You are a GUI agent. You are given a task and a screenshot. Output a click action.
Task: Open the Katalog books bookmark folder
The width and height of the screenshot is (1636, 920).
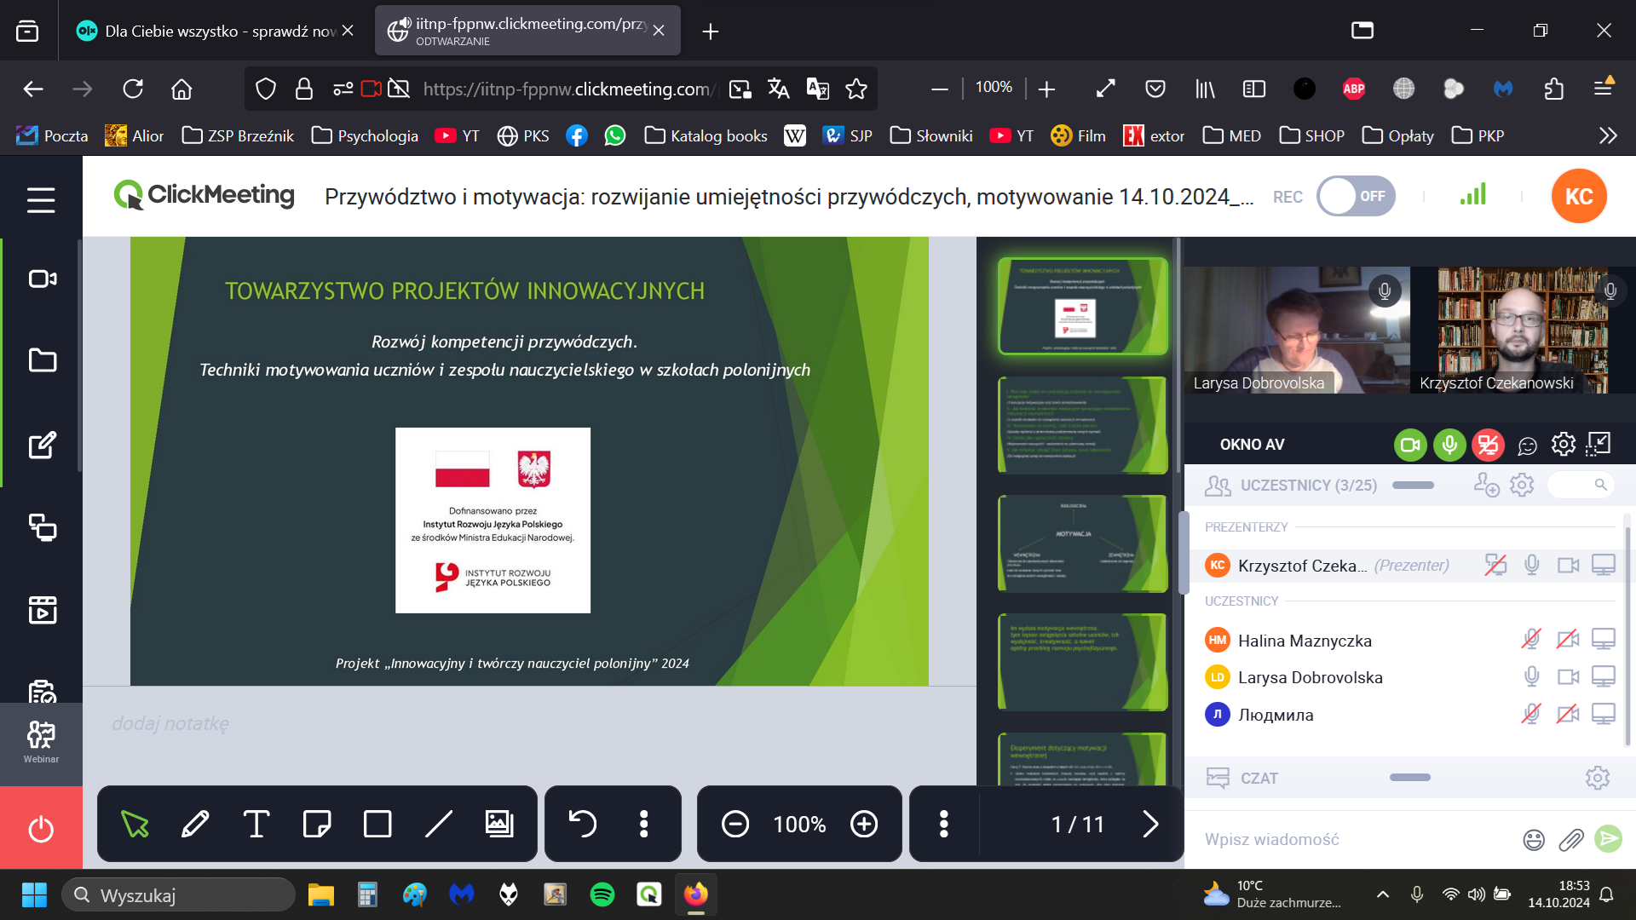coord(706,135)
